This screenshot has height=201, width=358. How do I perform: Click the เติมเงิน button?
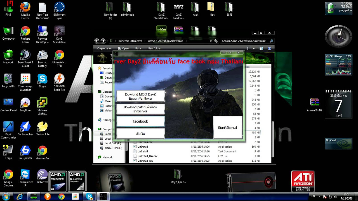pos(140,133)
